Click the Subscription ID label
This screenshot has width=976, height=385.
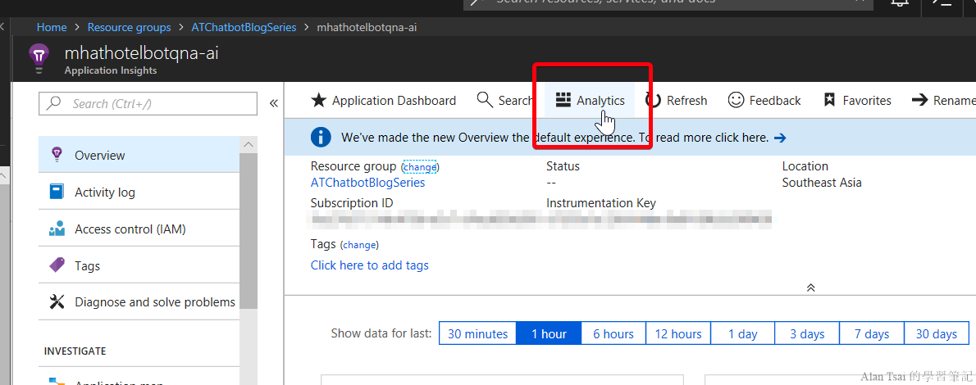point(352,203)
